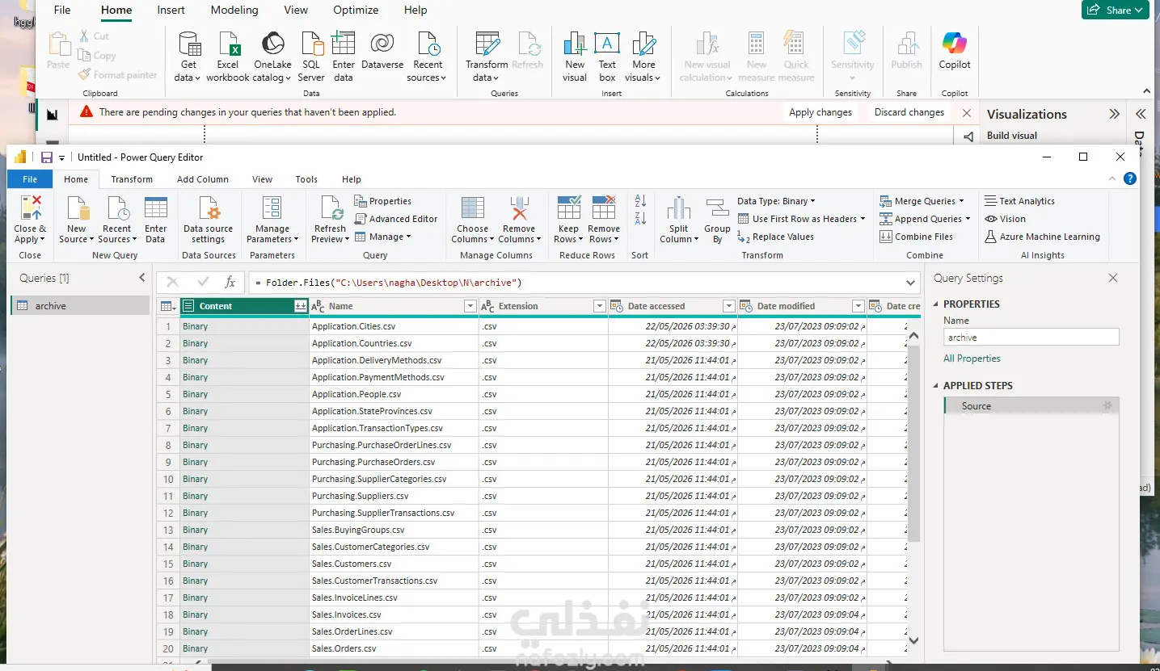
Task: Open the Advanced Editor
Action: pyautogui.click(x=396, y=219)
